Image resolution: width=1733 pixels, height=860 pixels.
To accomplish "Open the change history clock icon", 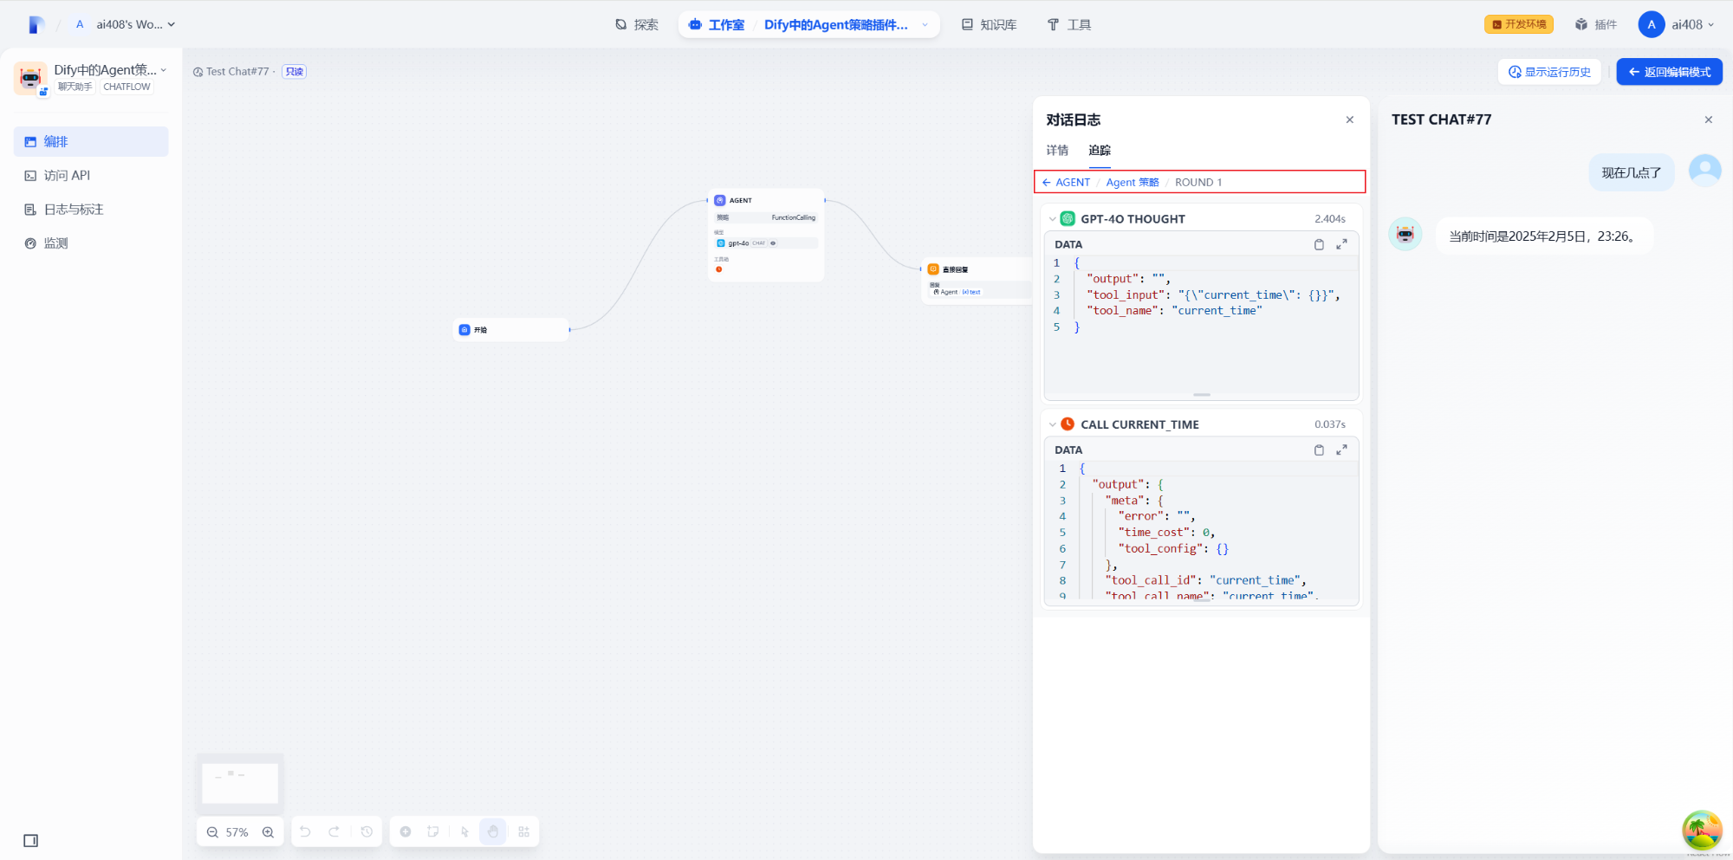I will pos(367,831).
